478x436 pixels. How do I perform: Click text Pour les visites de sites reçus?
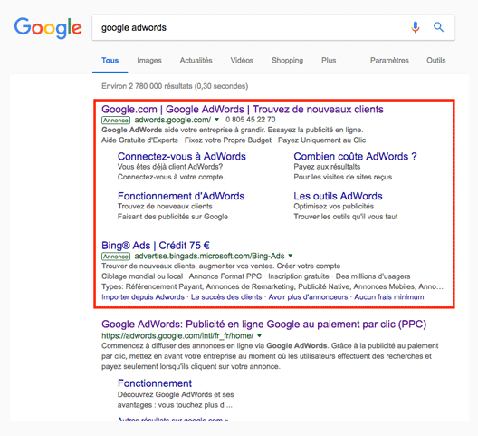[343, 177]
